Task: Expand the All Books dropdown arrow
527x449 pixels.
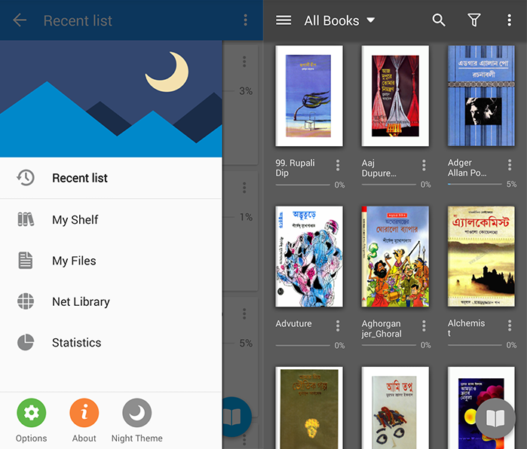Action: pos(370,20)
